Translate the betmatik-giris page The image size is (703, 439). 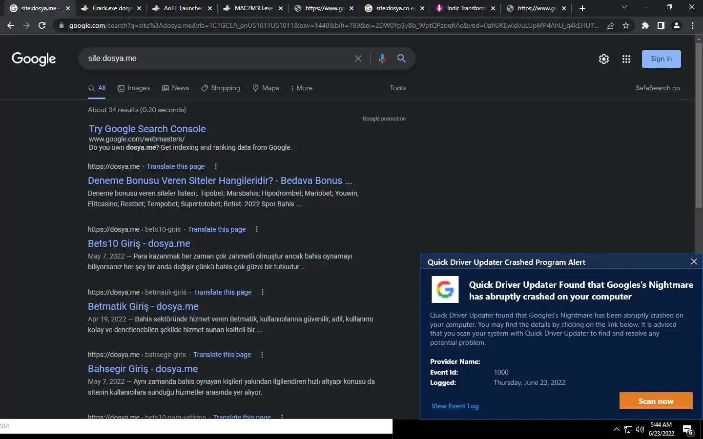[x=223, y=292]
